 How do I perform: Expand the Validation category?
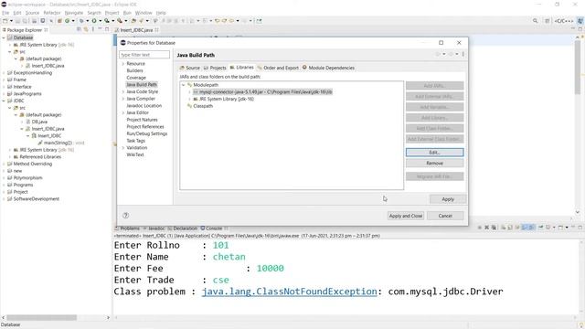(x=123, y=148)
